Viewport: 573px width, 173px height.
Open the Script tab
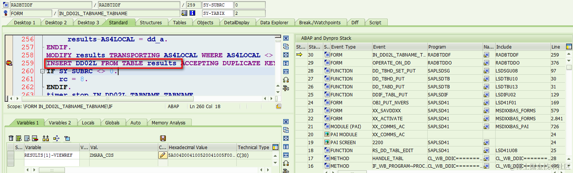click(x=375, y=22)
